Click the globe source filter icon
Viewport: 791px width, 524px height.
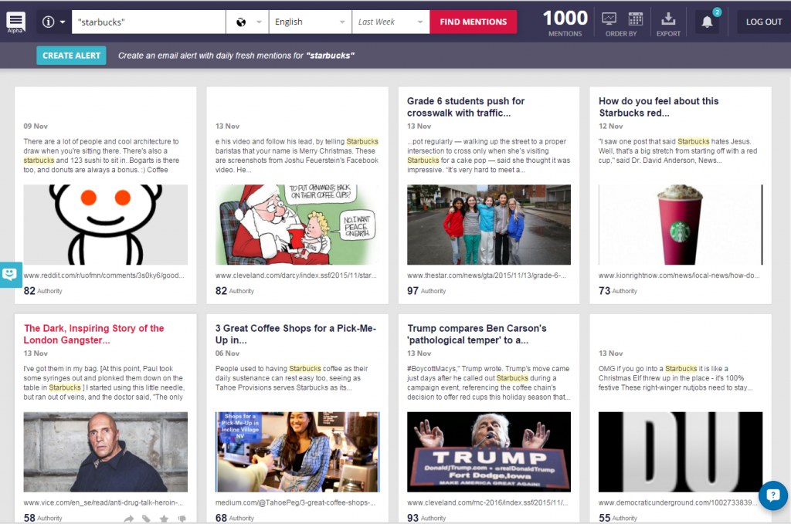pos(241,22)
